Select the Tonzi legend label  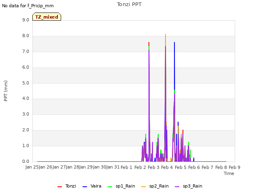71,186
